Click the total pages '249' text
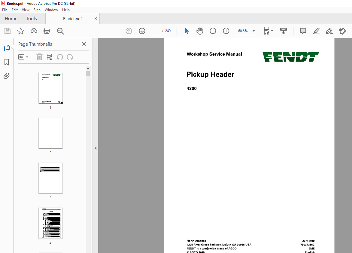The width and height of the screenshot is (352, 253). coord(168,31)
